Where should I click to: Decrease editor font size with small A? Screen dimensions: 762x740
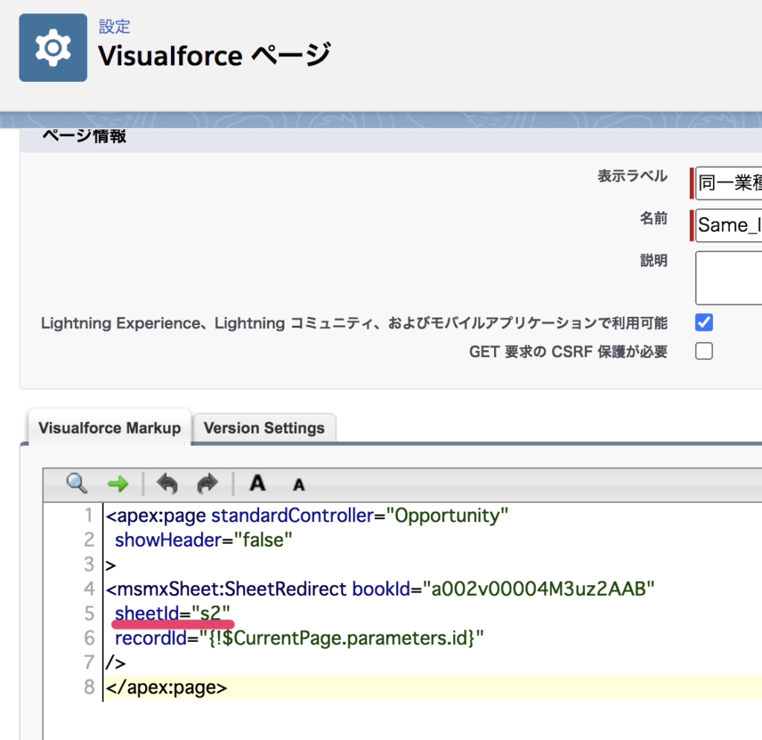[x=299, y=485]
